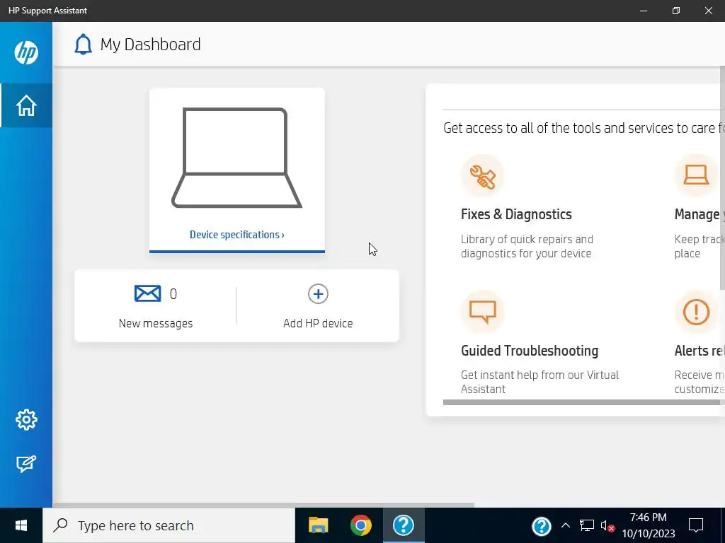The height and width of the screenshot is (543, 725).
Task: Click the orange laptop Manage icon
Action: click(696, 176)
